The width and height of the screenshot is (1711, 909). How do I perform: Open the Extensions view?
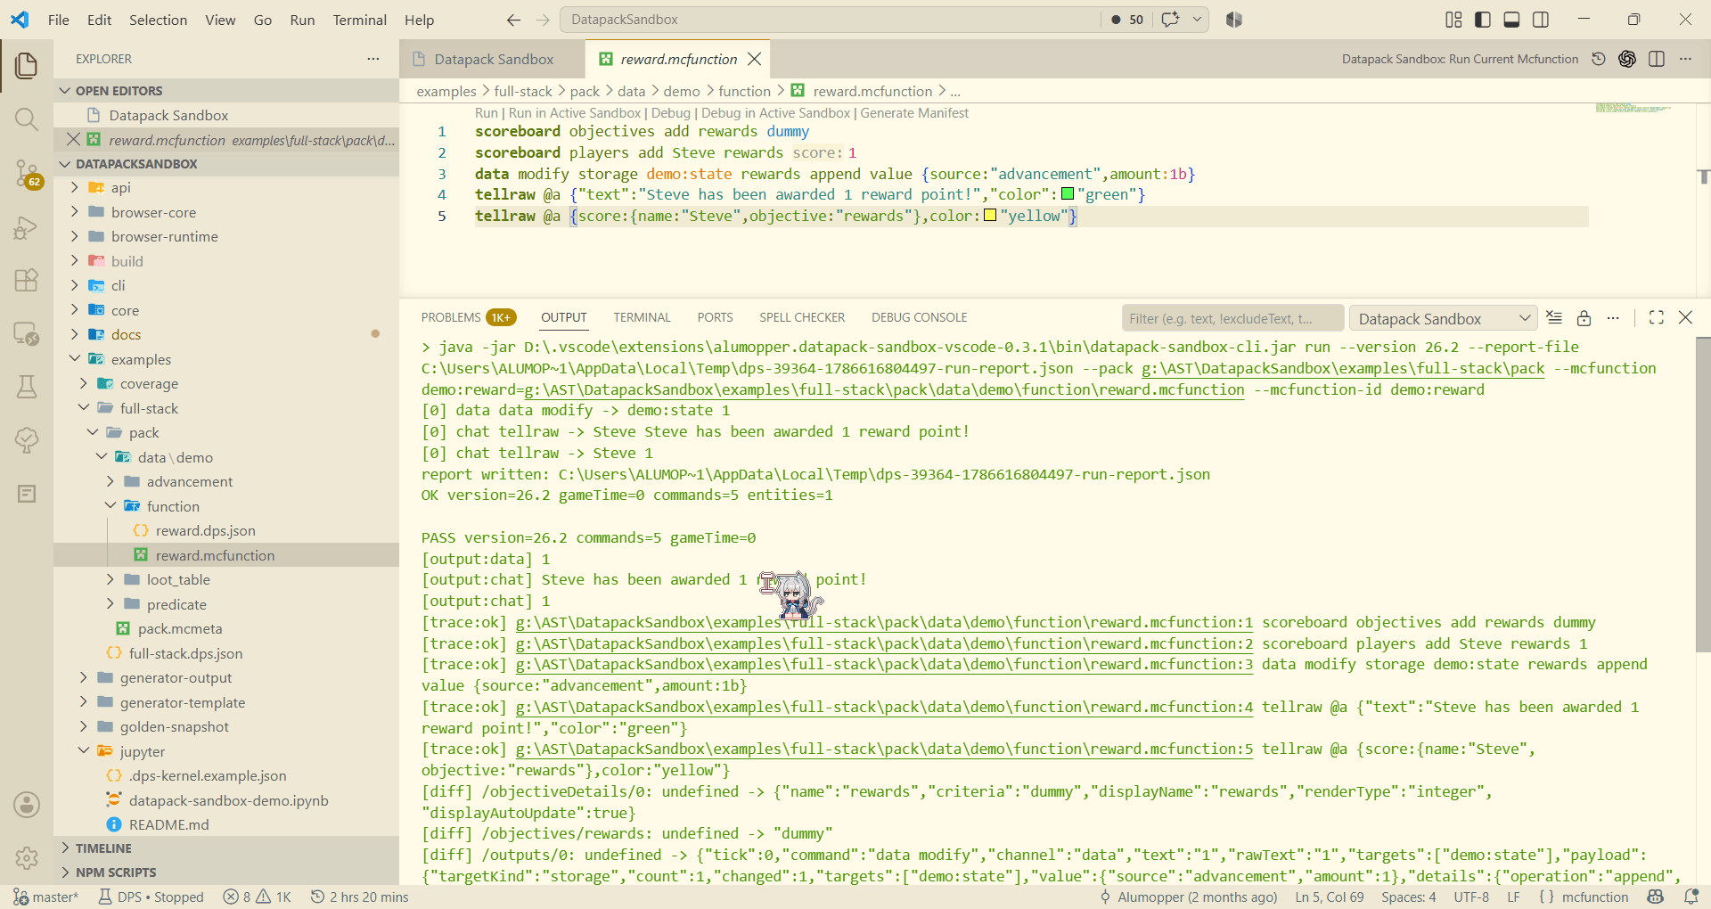(27, 280)
